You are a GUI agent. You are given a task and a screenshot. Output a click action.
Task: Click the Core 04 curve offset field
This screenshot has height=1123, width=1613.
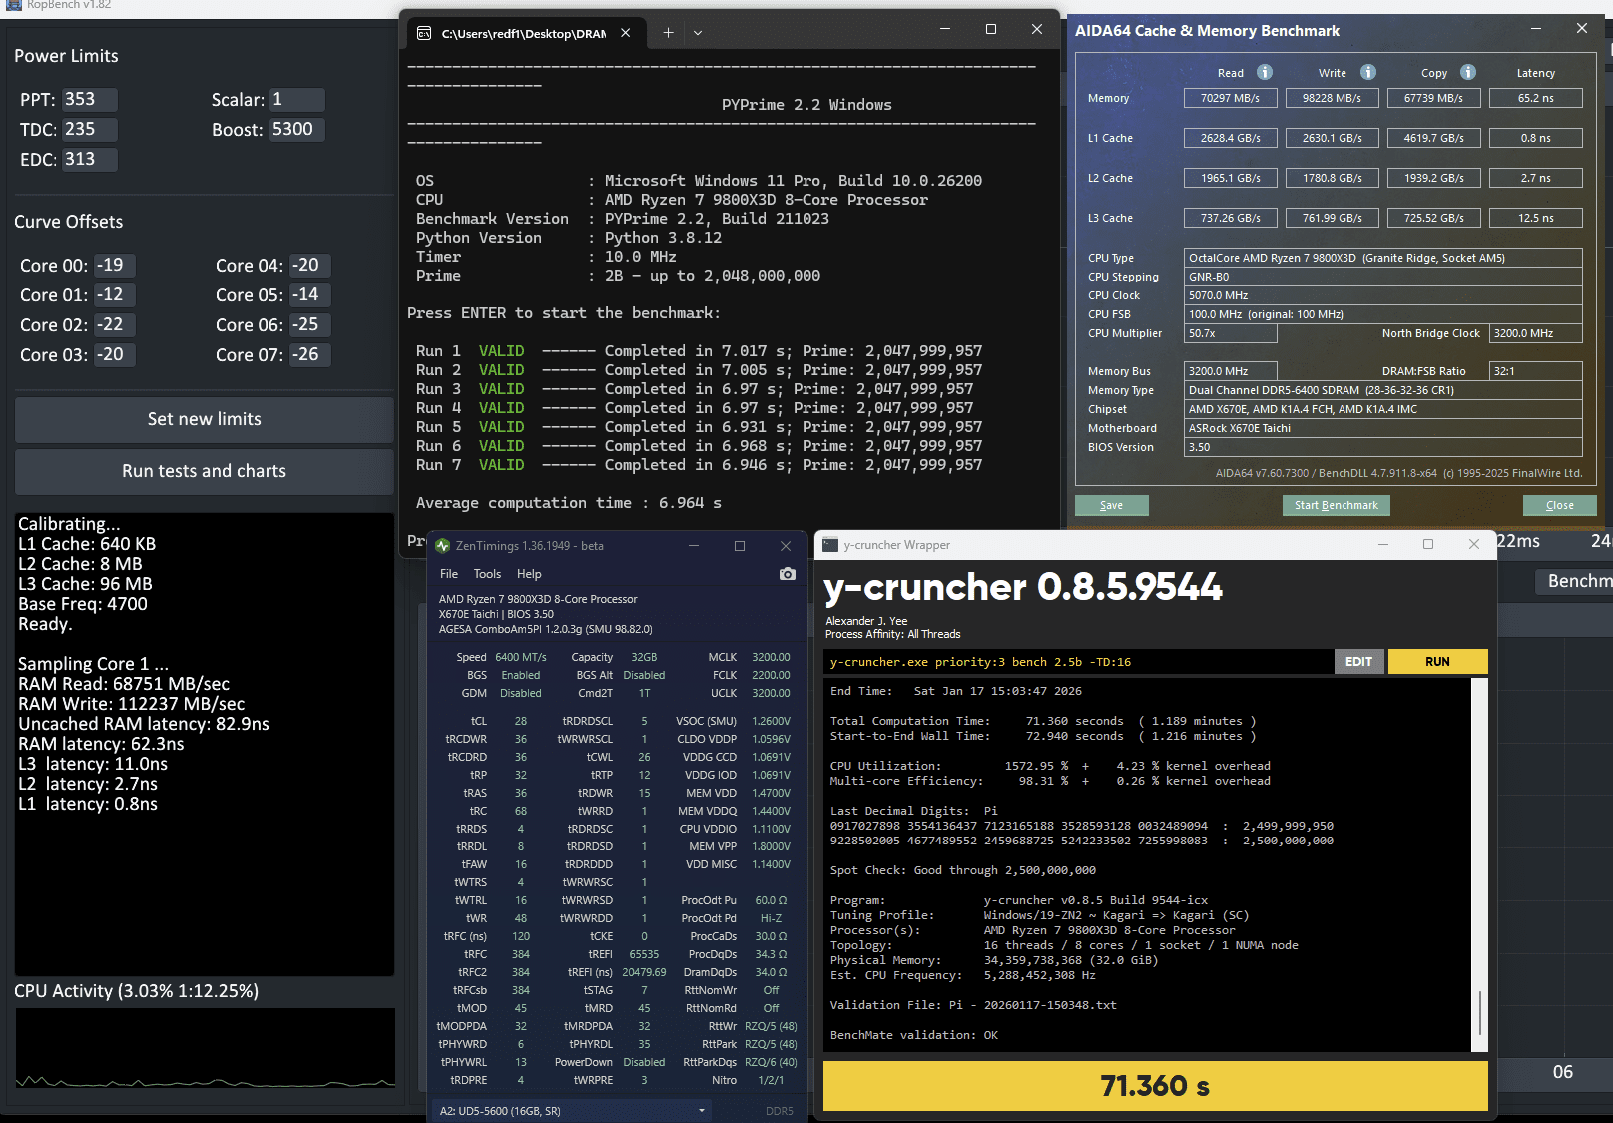(x=310, y=266)
